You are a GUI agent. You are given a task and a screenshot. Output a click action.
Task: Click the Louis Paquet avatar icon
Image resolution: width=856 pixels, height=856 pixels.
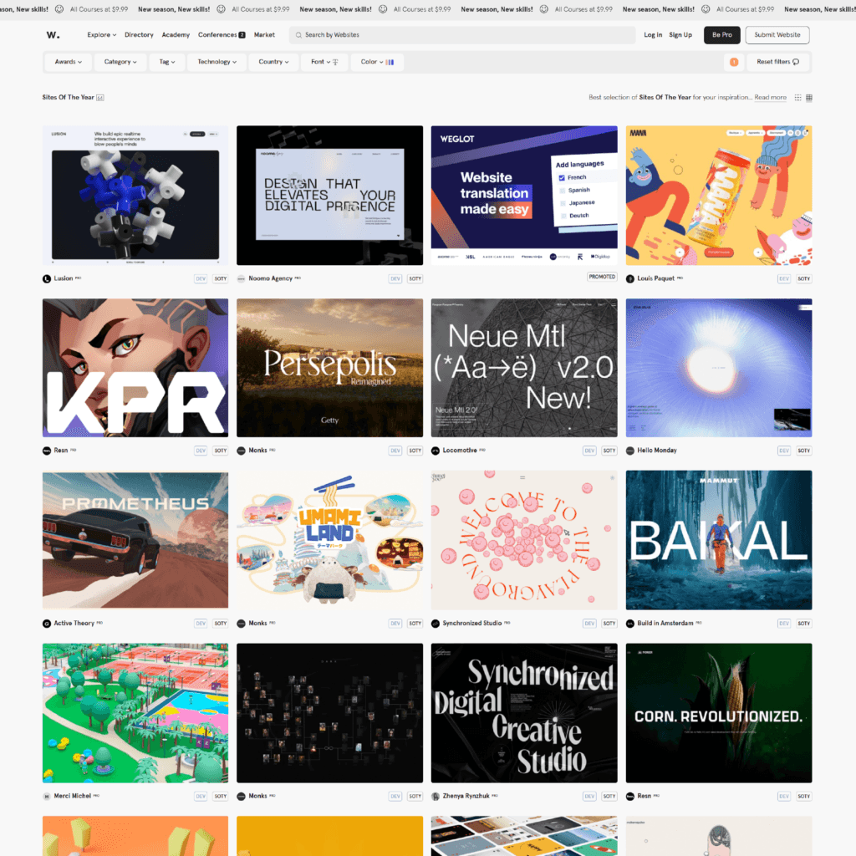629,278
